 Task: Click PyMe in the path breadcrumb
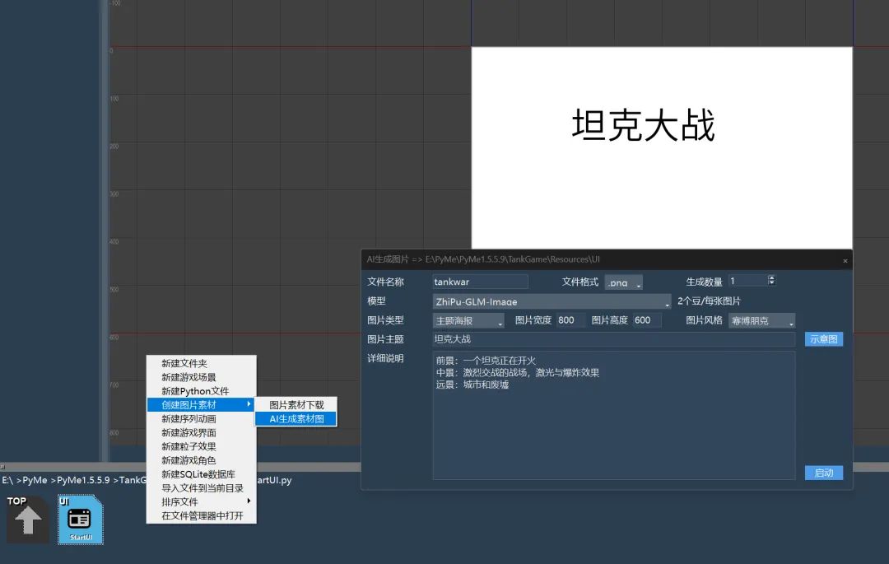(x=34, y=480)
